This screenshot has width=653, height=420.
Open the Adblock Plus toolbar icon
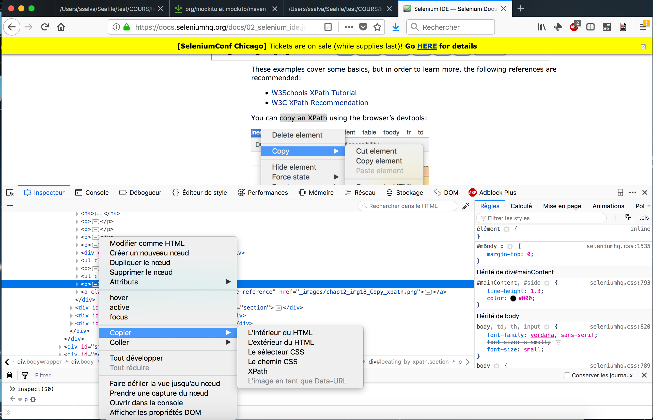pos(575,27)
